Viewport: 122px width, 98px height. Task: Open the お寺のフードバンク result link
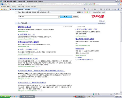coord(32,83)
